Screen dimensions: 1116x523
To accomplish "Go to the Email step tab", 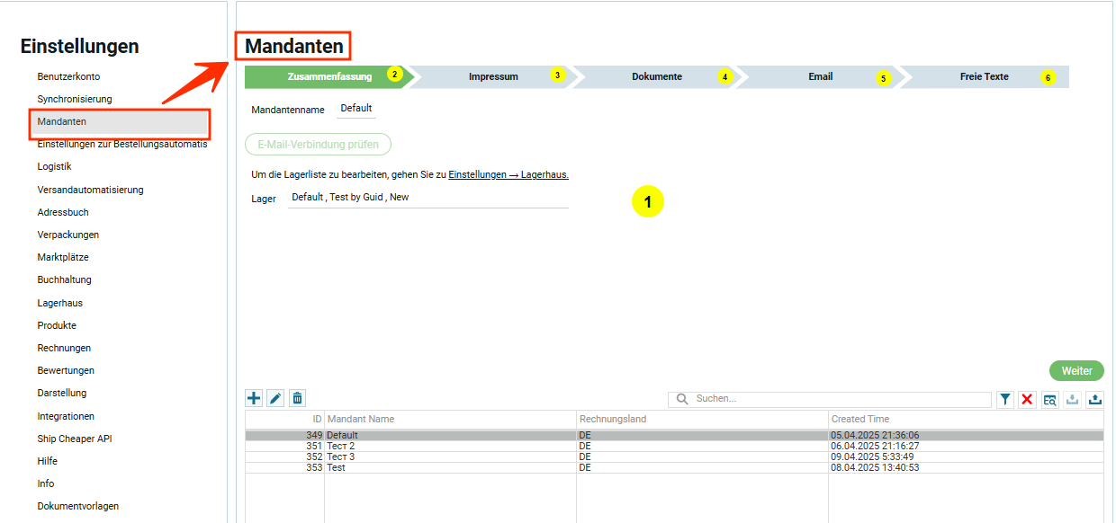I will click(820, 77).
